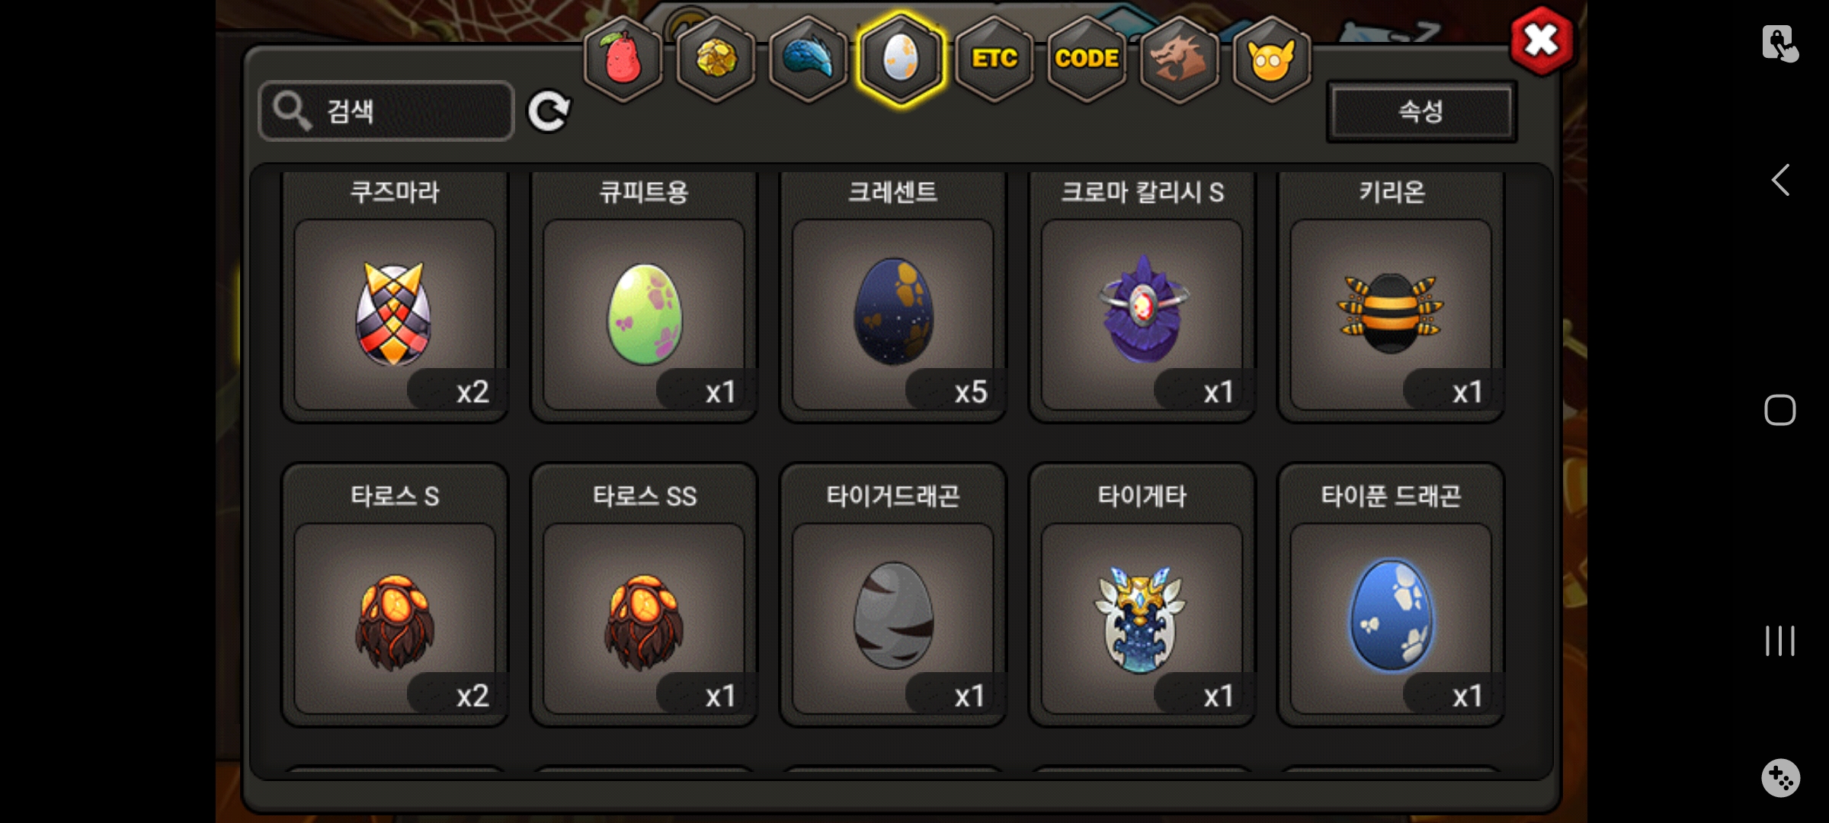Switch to the brown dragon head tab
Image resolution: width=1829 pixels, height=823 pixels.
pos(1179,59)
